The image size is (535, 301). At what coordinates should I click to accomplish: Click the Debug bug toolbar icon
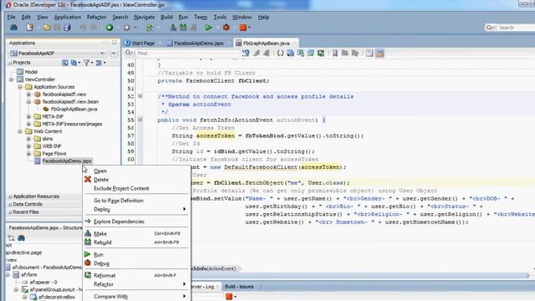(x=226, y=28)
